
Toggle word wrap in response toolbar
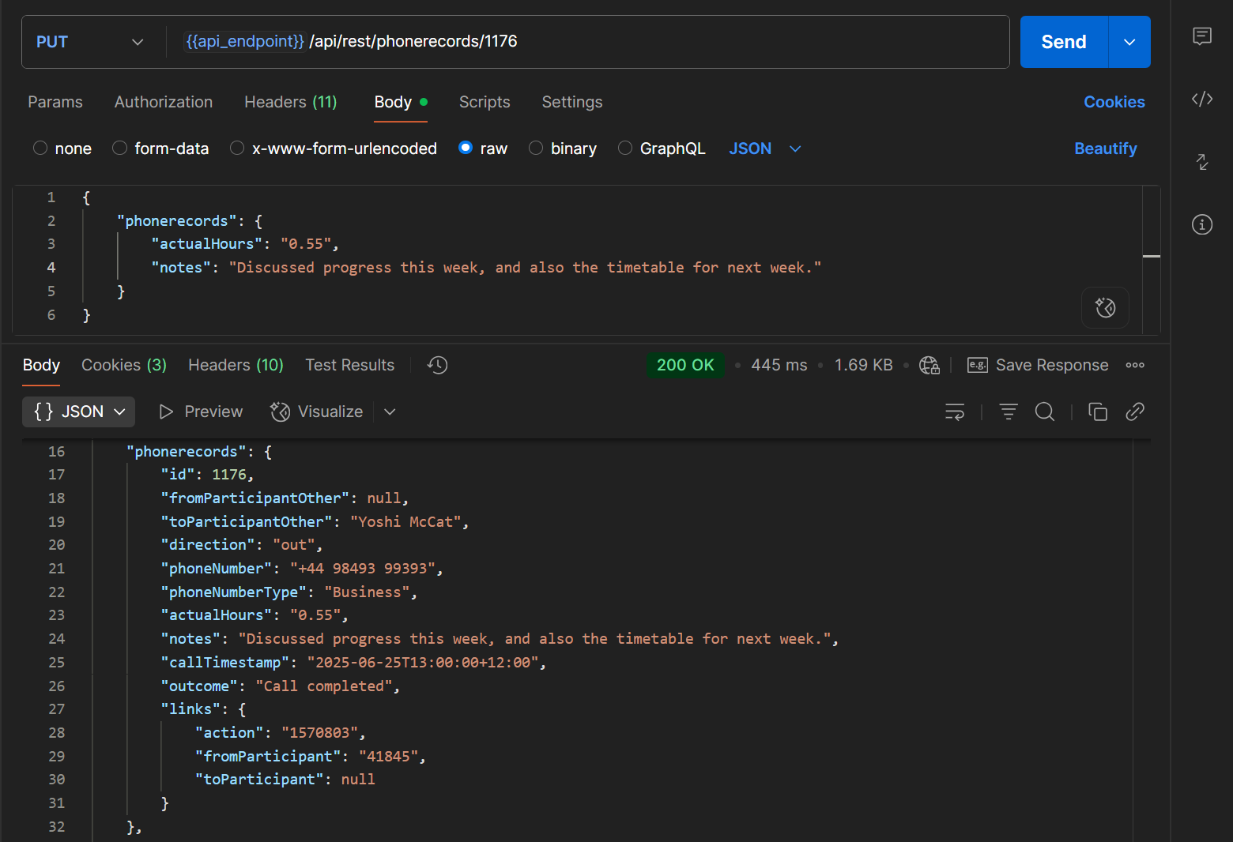[x=955, y=412]
